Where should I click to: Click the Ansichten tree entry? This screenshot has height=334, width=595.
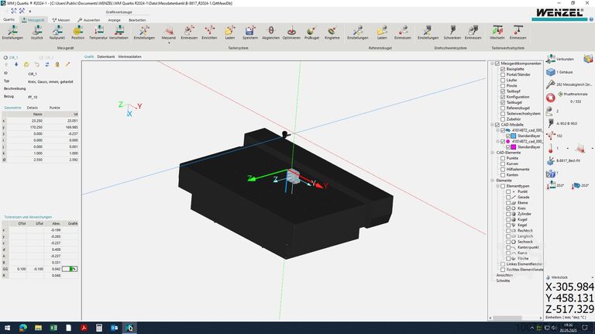tap(504, 275)
